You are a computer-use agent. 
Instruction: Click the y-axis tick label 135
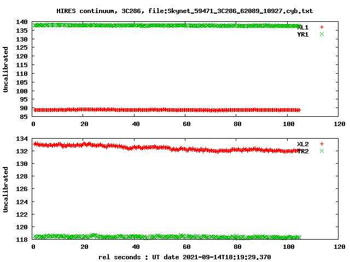coord(22,31)
